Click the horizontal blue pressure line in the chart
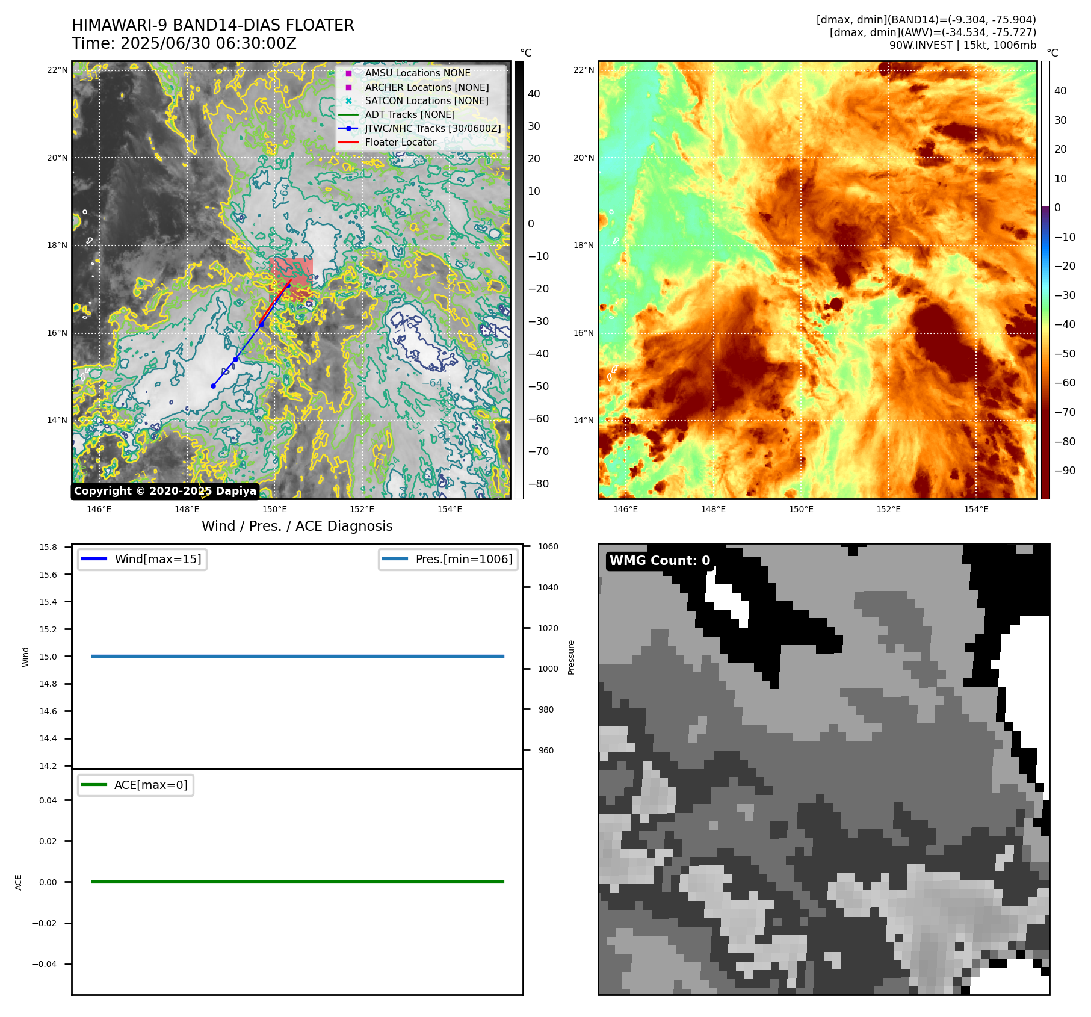Image resolution: width=1091 pixels, height=1017 pixels. tap(298, 656)
